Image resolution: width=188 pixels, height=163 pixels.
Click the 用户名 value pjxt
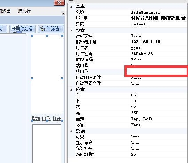136,48
